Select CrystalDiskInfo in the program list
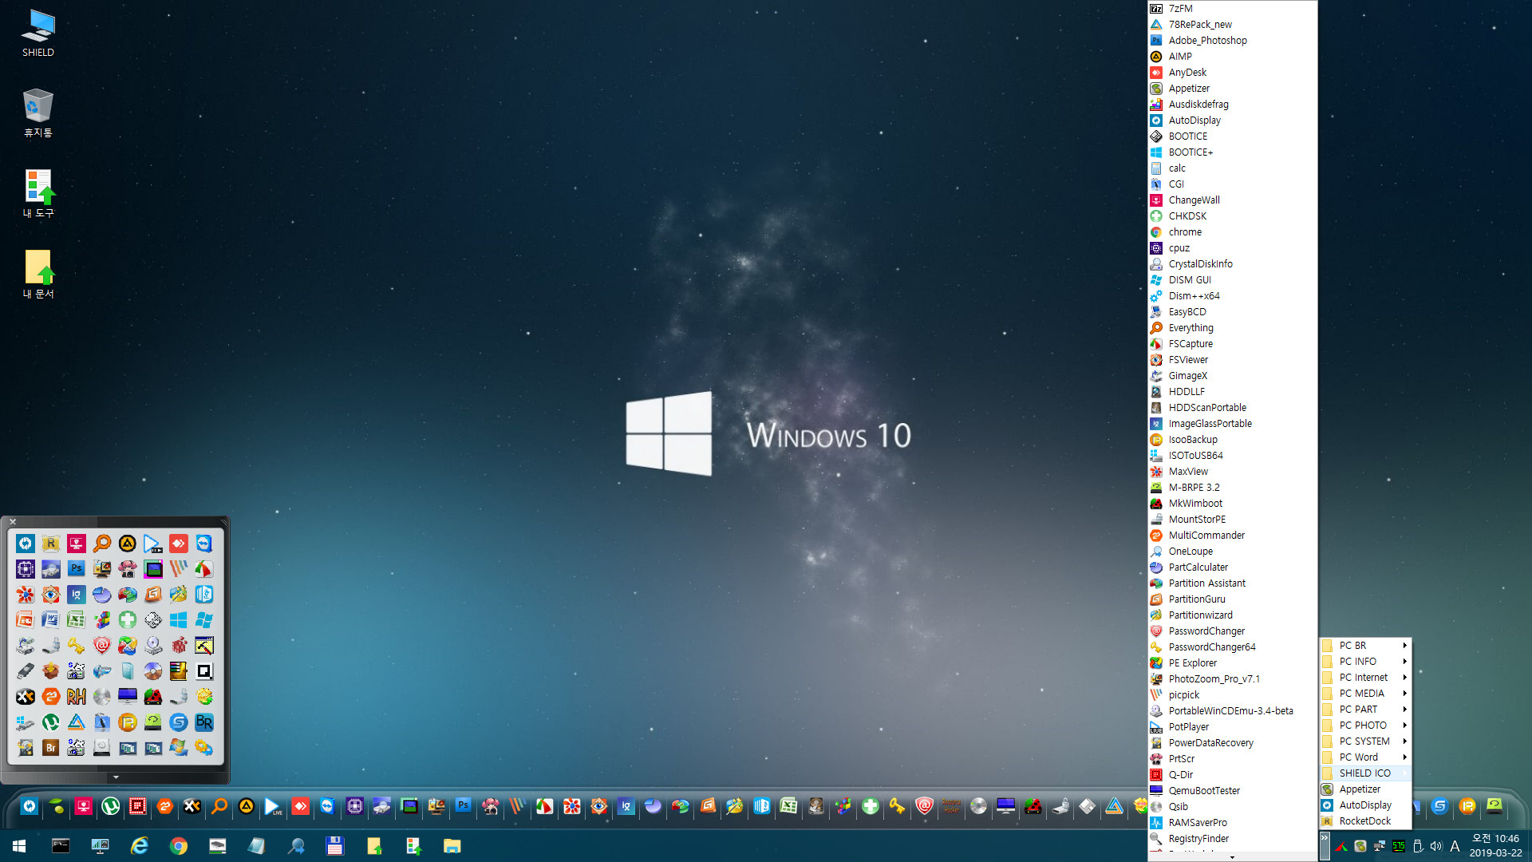This screenshot has width=1532, height=862. [1232, 263]
